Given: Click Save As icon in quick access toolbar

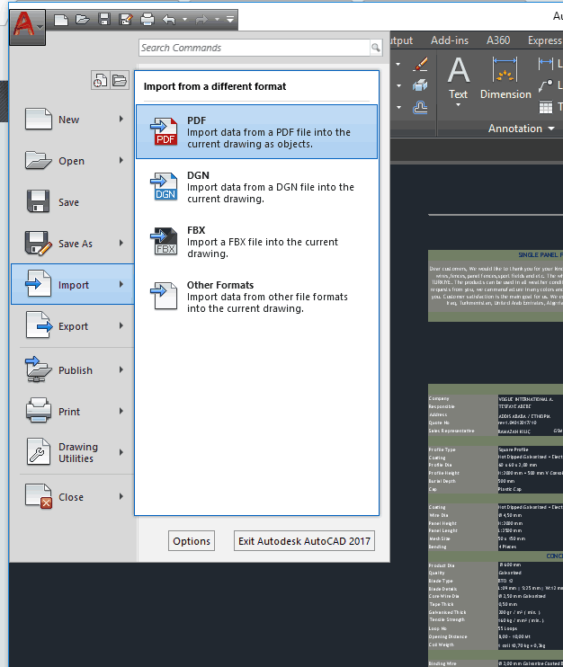Looking at the screenshot, I should click(126, 20).
